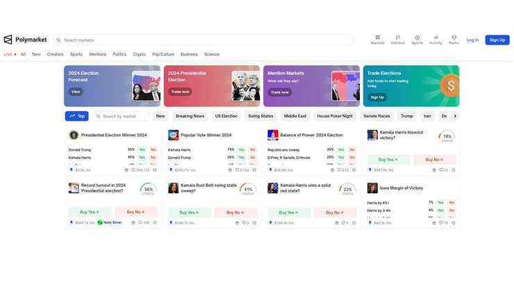Click Trade now on 2024 Presidential Election banner
This screenshot has width=514, height=289.
(x=181, y=92)
